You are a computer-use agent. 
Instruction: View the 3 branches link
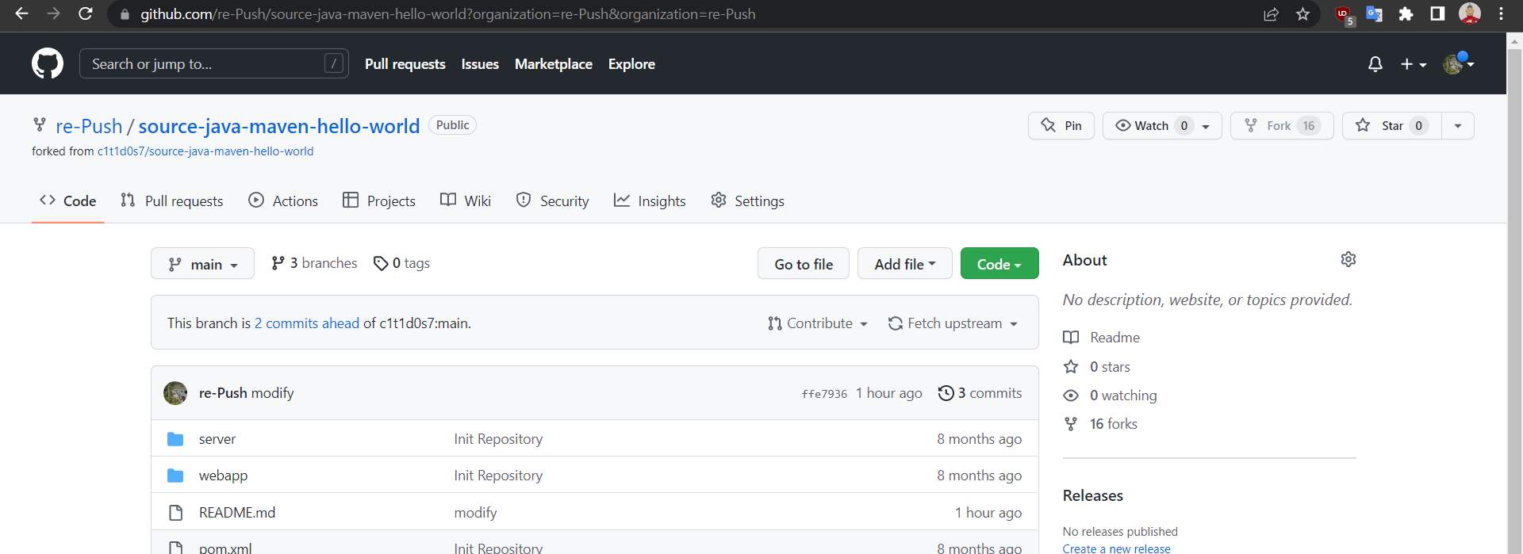tap(314, 263)
